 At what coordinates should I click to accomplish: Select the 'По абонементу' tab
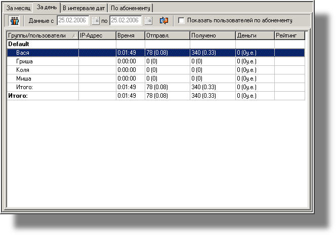131,8
